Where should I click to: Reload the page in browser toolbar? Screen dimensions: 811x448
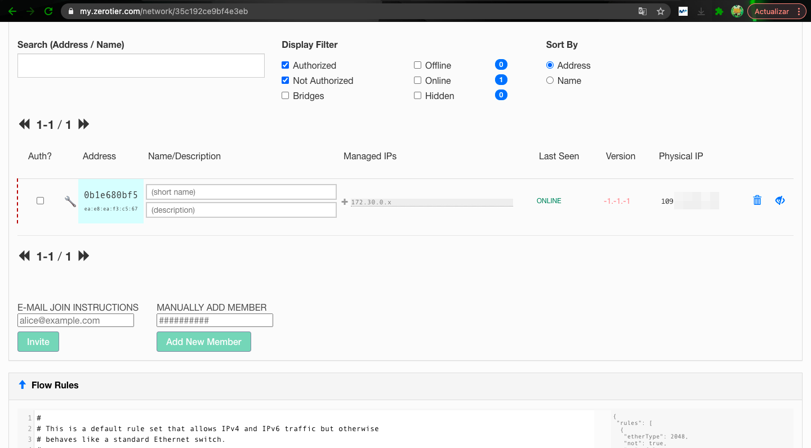coord(48,11)
